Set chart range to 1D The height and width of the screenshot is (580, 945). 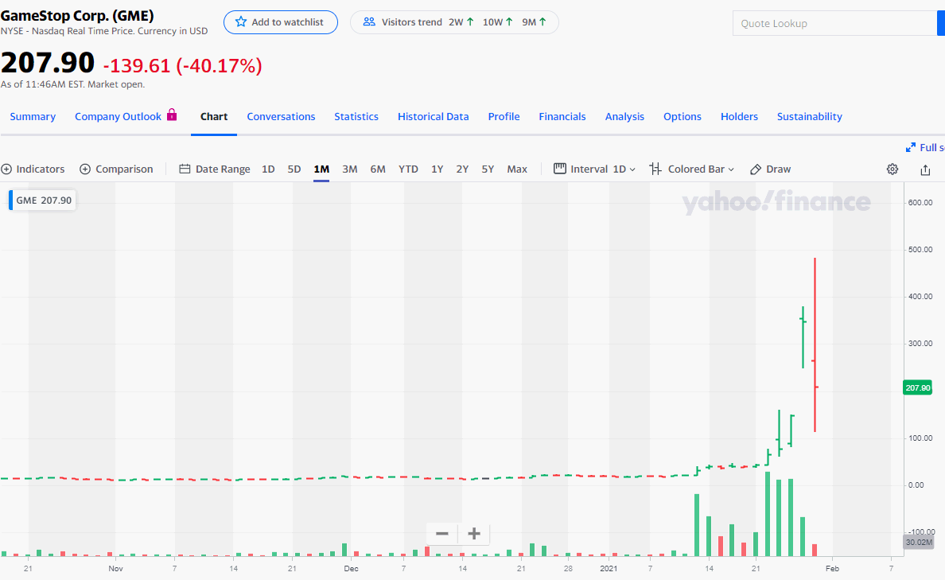(x=268, y=169)
